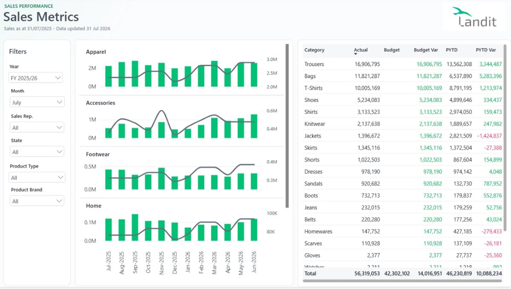This screenshot has height=289, width=511.
Task: Expand the Sales Rep. filter dropdown
Action: [x=37, y=127]
